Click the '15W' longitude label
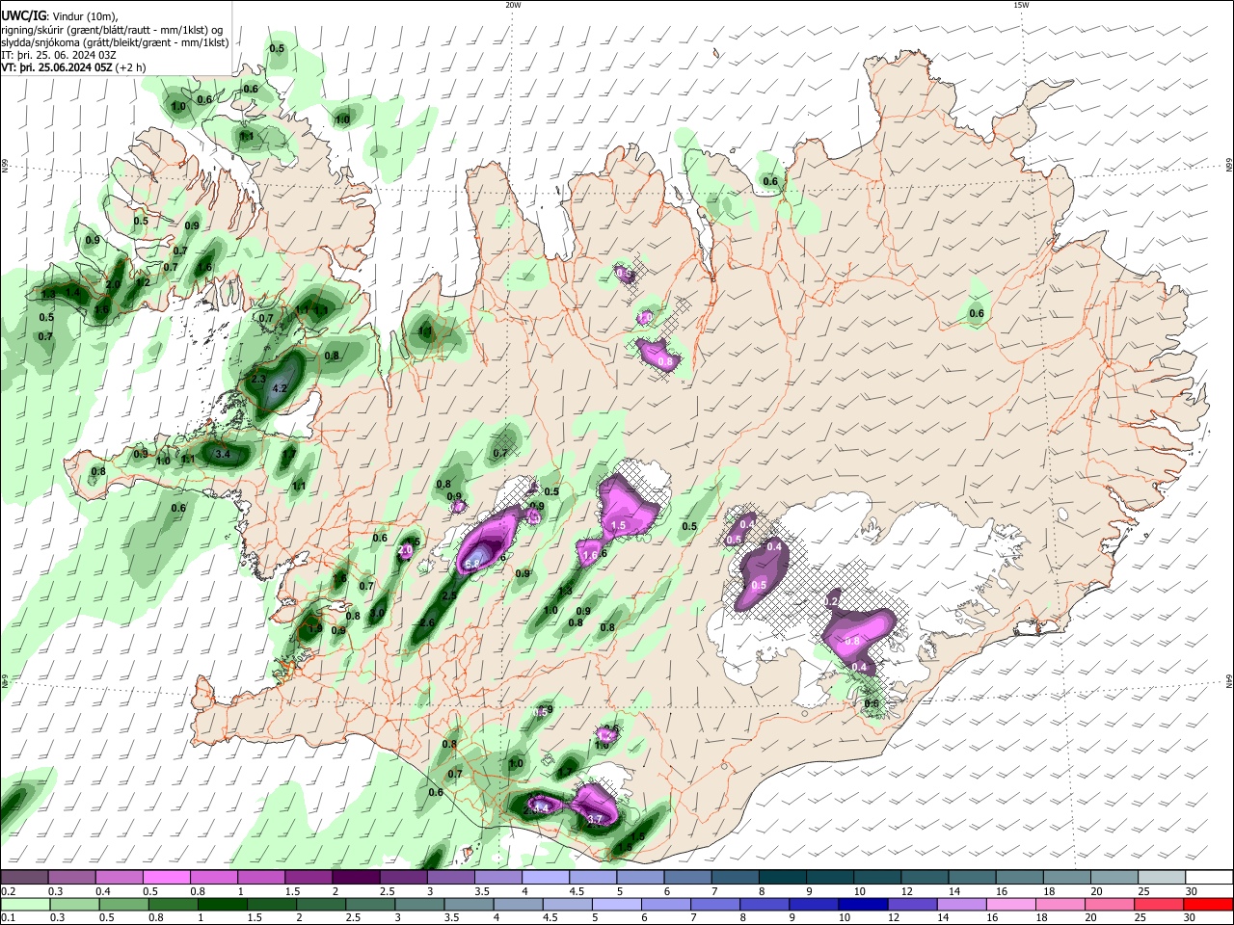1234x925 pixels. coord(1021,4)
